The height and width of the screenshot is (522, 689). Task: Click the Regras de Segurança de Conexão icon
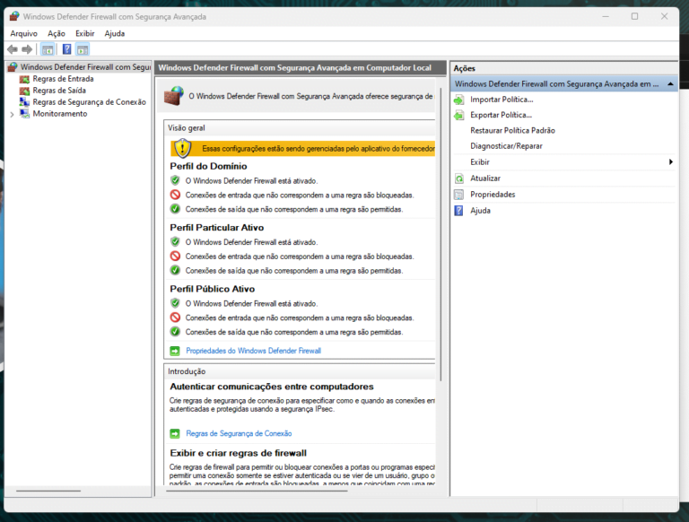(x=24, y=102)
